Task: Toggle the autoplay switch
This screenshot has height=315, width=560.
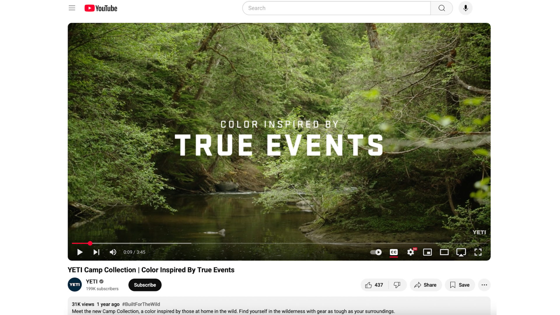Action: [x=376, y=252]
